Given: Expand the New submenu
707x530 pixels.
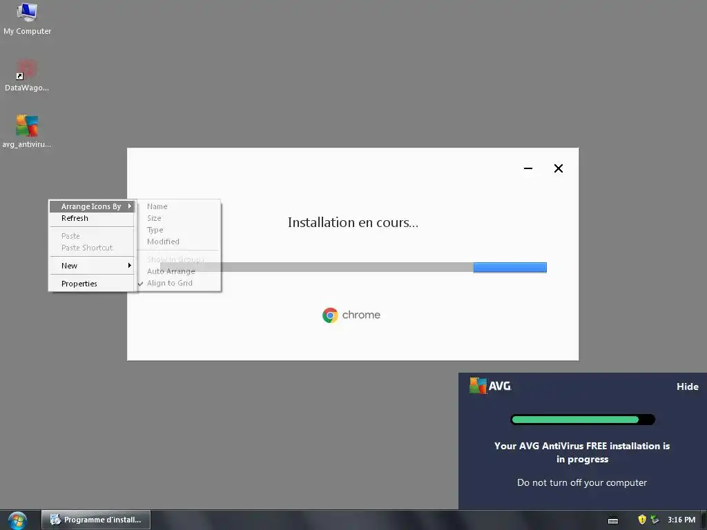Looking at the screenshot, I should tap(92, 266).
